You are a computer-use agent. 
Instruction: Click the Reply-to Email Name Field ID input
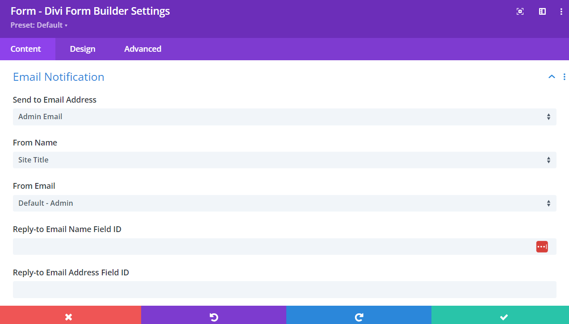click(x=272, y=246)
